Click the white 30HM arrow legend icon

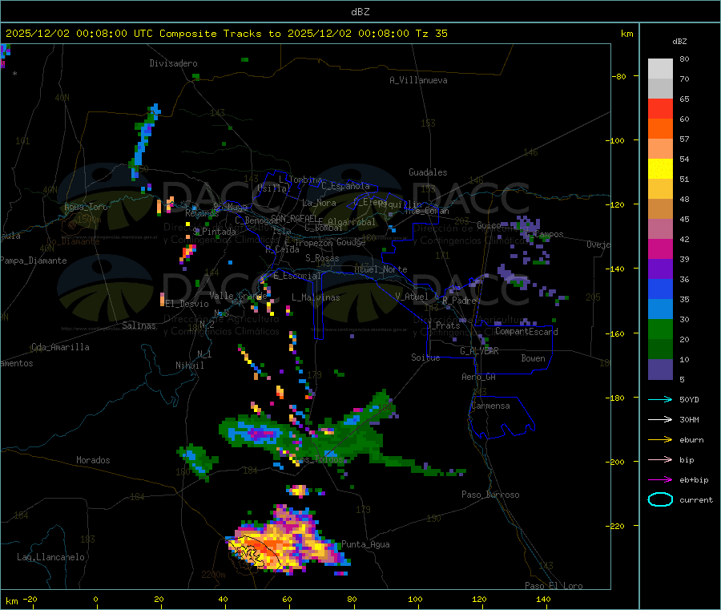(660, 419)
